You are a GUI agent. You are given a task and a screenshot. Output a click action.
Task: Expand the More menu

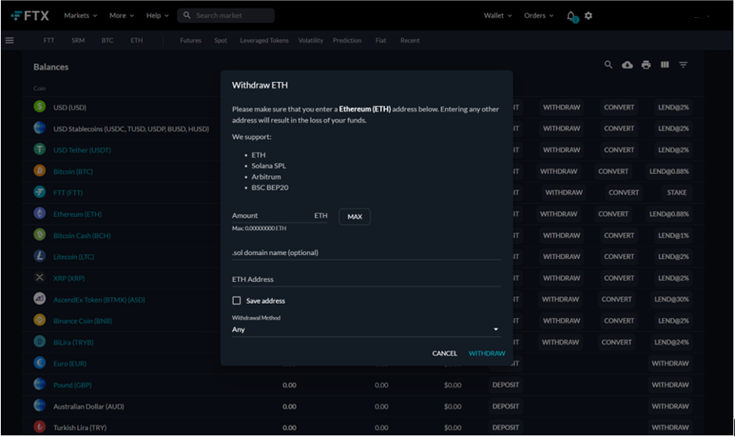(121, 15)
